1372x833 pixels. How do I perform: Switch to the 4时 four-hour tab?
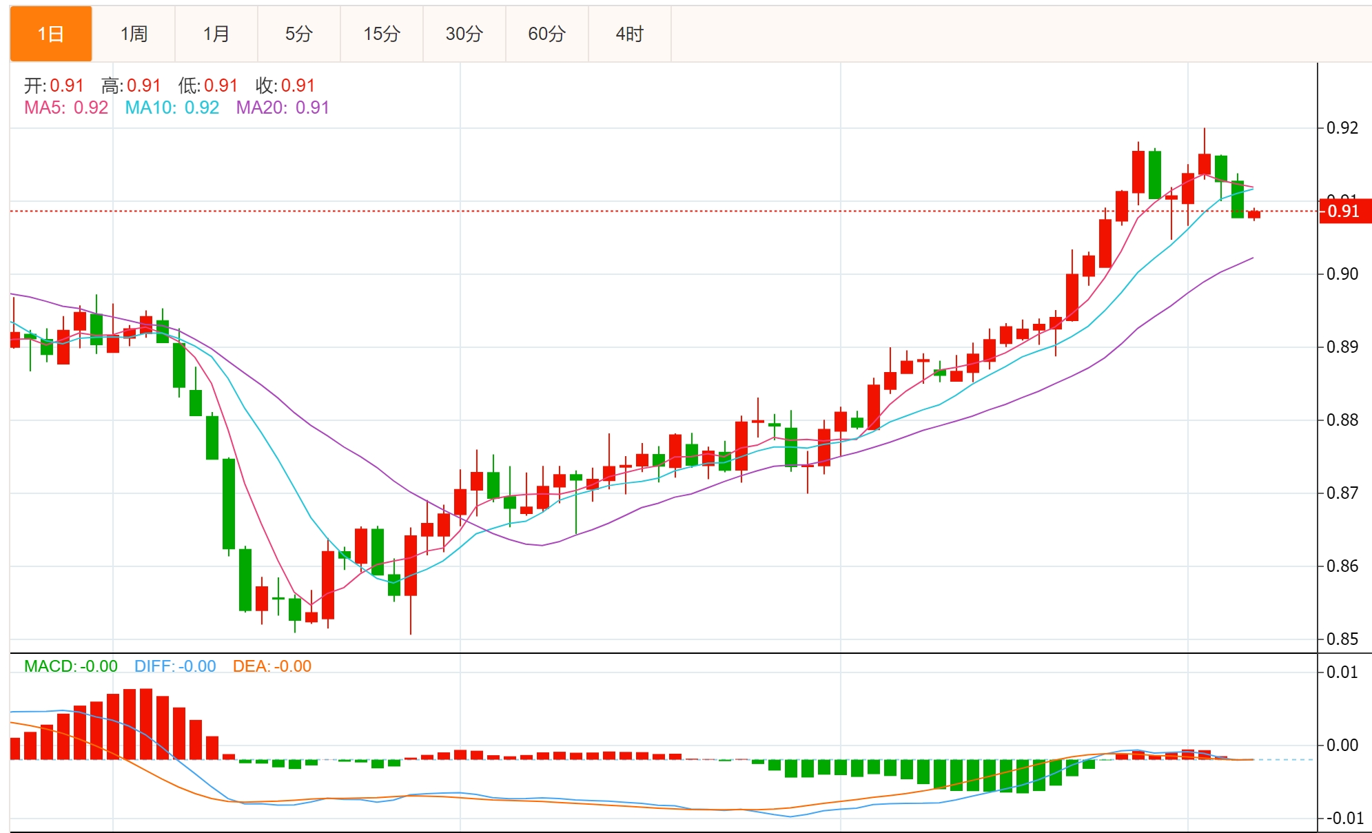click(630, 34)
